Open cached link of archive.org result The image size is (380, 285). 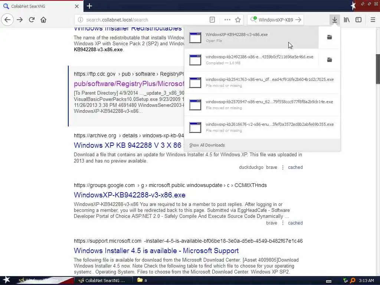tap(295, 167)
